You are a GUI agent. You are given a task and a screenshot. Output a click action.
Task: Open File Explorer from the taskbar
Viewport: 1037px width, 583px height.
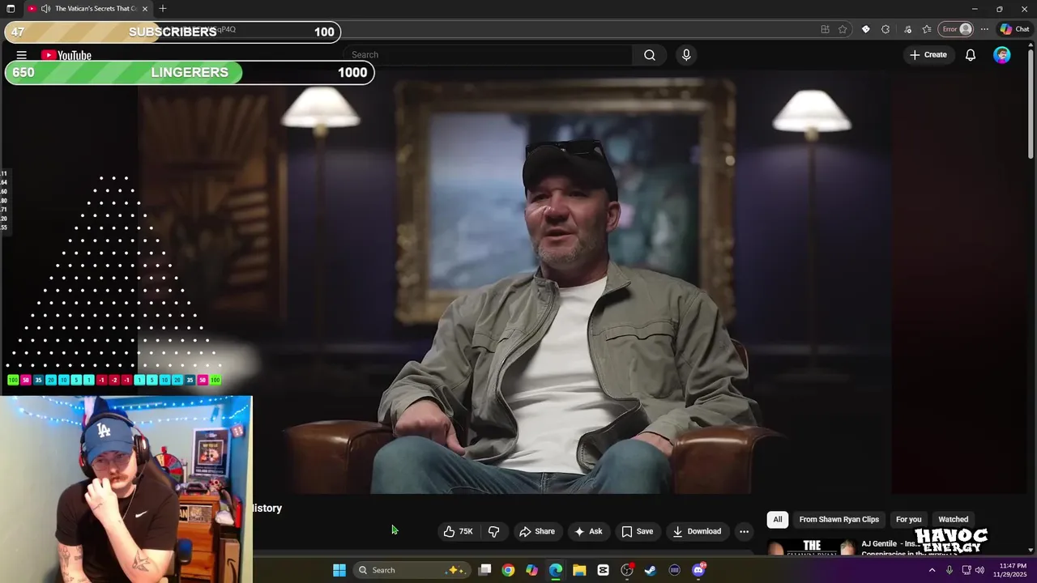579,570
